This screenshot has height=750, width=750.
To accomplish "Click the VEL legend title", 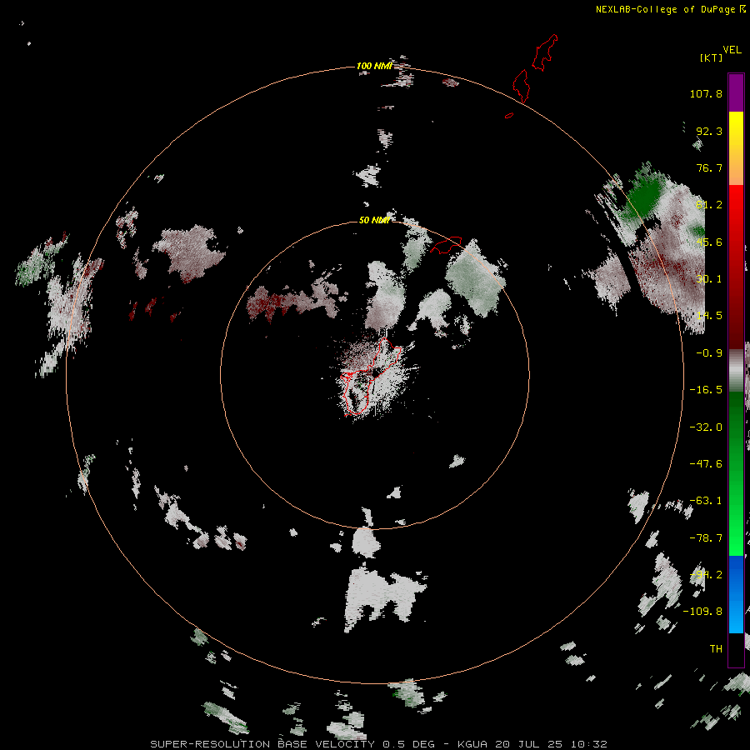I will 732,50.
